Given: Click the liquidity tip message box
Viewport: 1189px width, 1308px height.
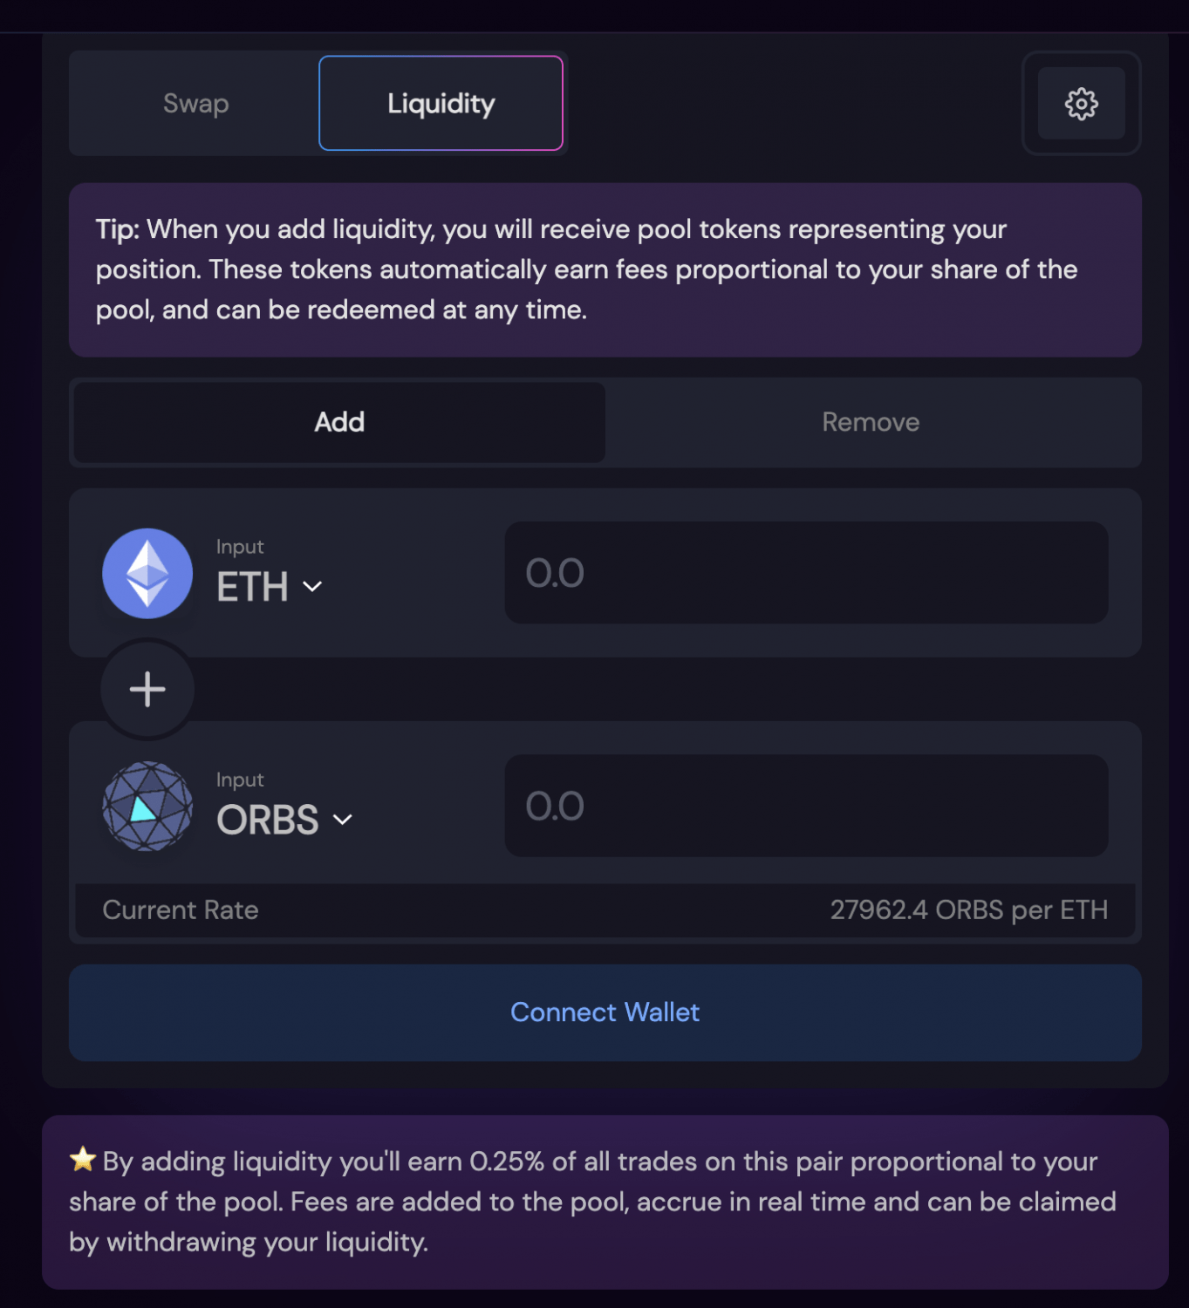Looking at the screenshot, I should click(605, 269).
